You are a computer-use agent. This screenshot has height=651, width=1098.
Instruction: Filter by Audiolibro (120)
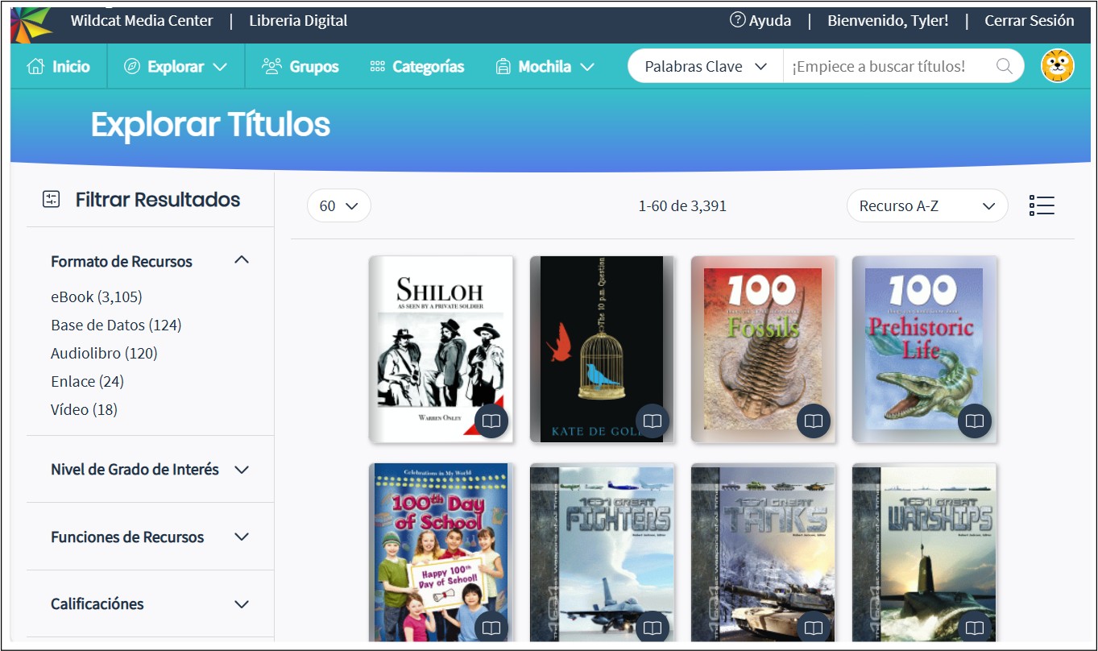104,353
